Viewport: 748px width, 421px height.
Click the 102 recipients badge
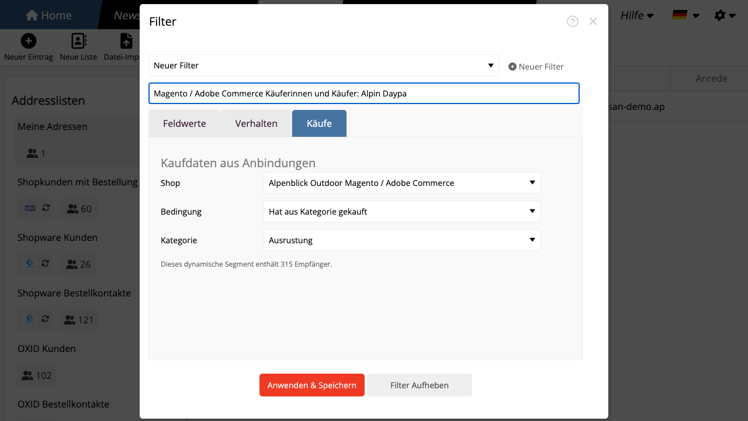(x=37, y=375)
